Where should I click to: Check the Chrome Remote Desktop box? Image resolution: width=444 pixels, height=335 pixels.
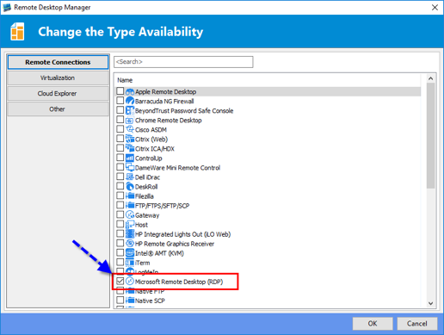point(120,120)
